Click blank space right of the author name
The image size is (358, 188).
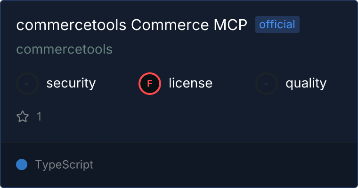pos(226,49)
